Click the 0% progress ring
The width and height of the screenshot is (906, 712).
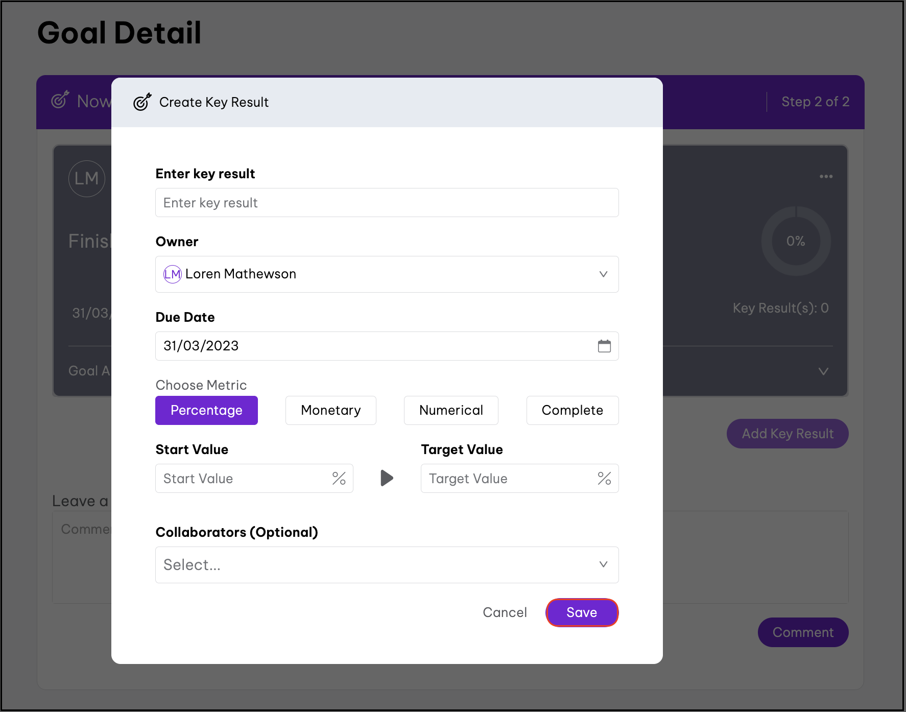[795, 241]
